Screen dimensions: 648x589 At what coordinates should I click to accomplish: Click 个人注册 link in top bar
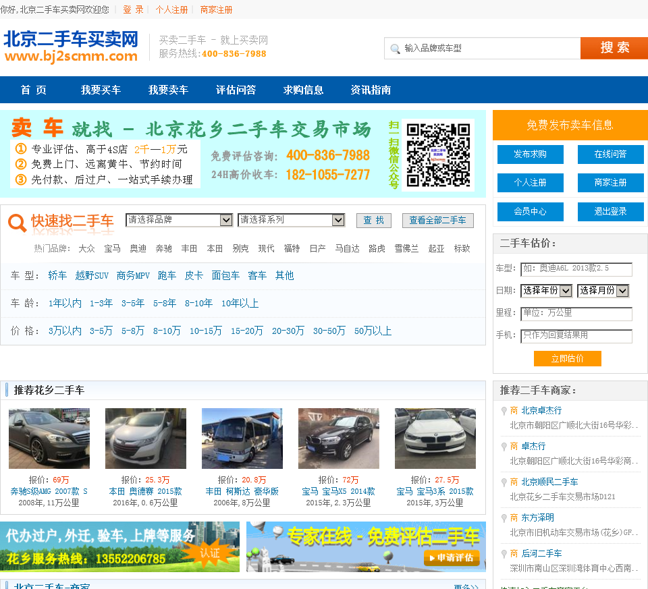click(x=171, y=9)
